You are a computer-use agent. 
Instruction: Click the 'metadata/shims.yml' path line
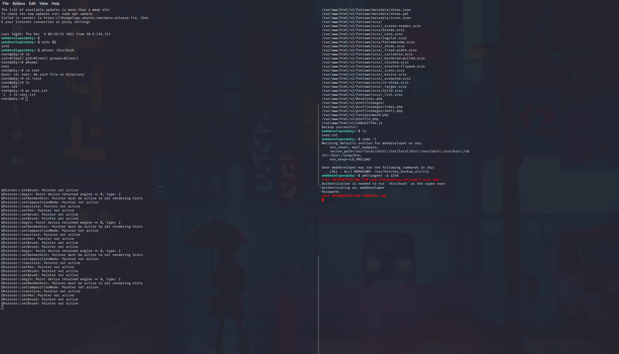click(365, 14)
